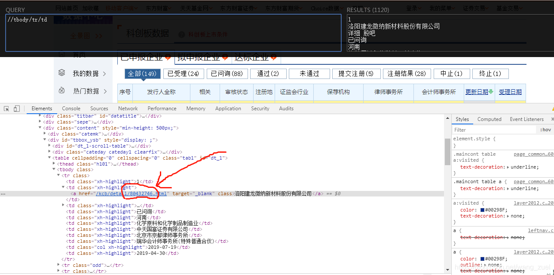The height and width of the screenshot is (275, 554).
Task: Switch to the Sources tab
Action: tap(99, 109)
